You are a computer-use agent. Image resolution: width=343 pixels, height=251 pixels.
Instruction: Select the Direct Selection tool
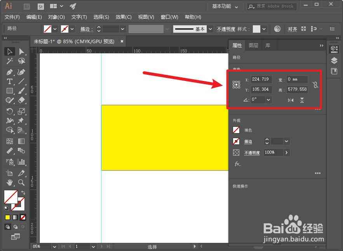[21, 52]
